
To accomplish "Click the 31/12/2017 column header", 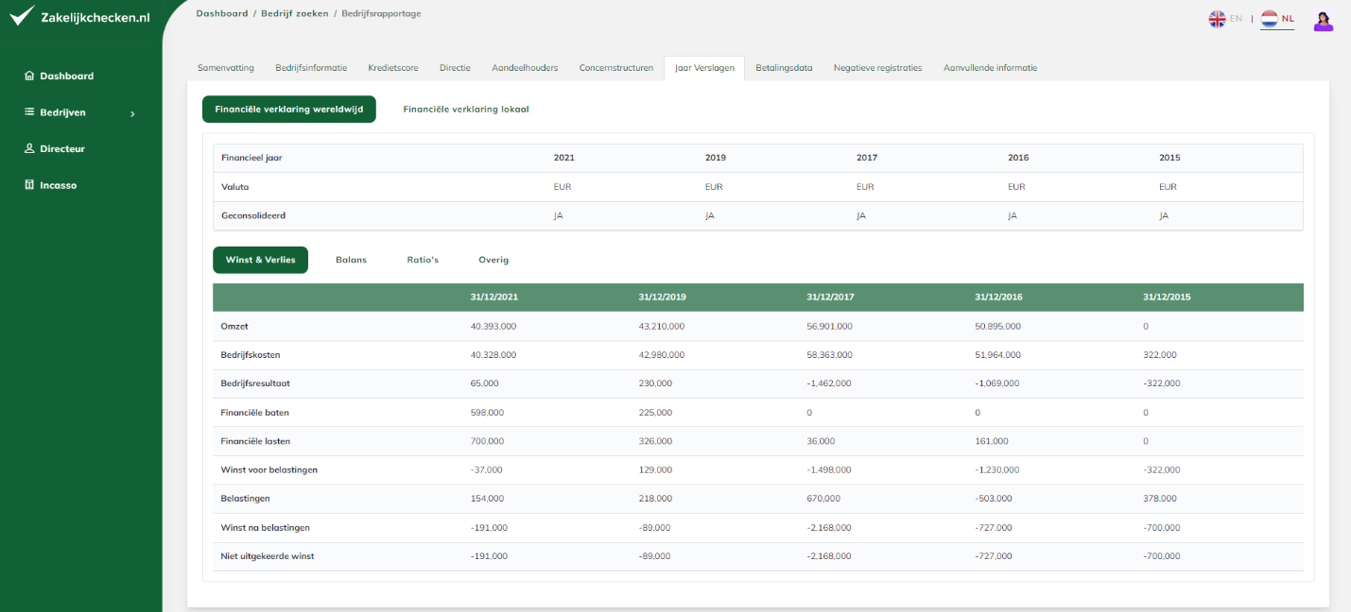I will coord(830,297).
